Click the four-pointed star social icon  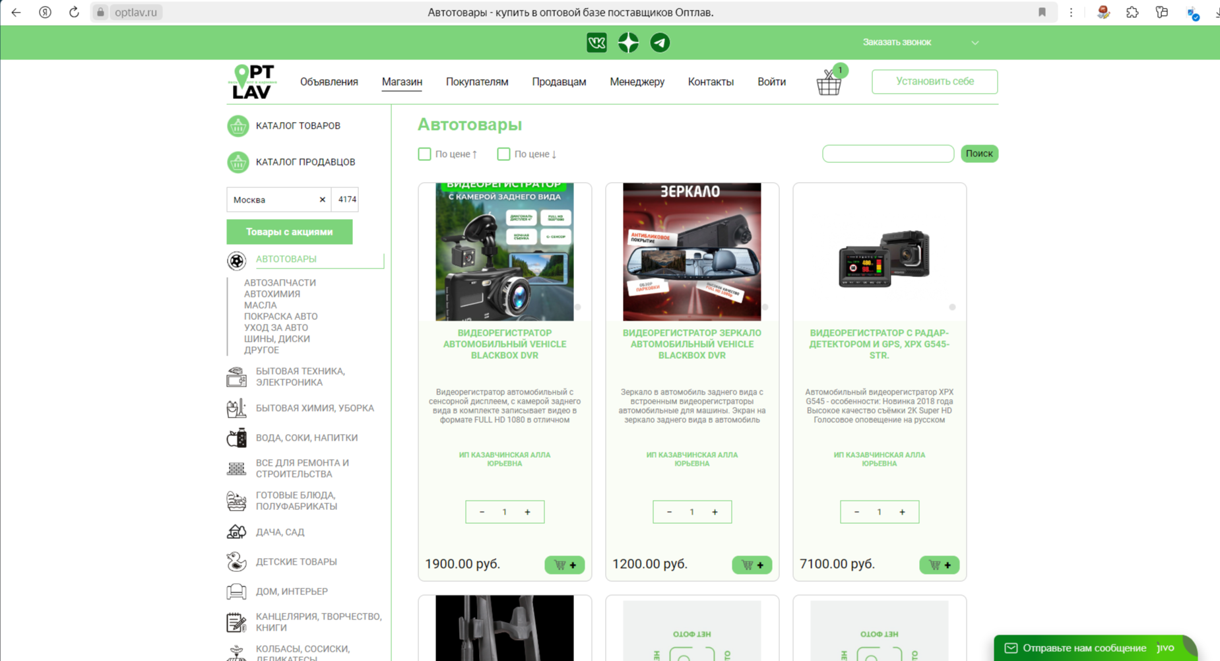[x=628, y=43]
